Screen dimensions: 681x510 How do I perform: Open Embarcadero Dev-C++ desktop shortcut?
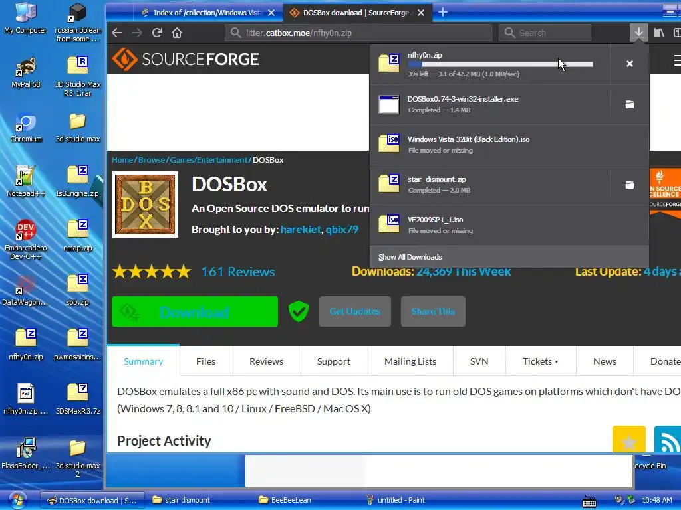pyautogui.click(x=26, y=240)
